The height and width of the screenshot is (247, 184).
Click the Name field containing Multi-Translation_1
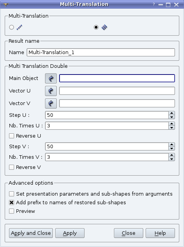101,52
